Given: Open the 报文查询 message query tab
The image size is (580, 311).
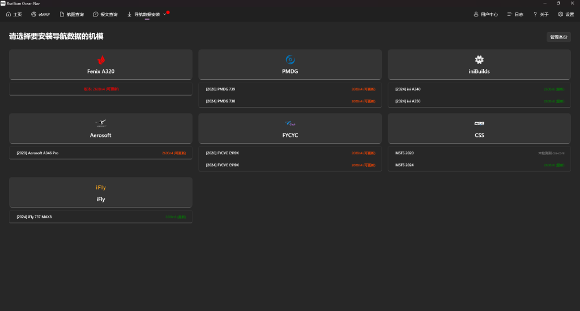Looking at the screenshot, I should click(x=105, y=14).
